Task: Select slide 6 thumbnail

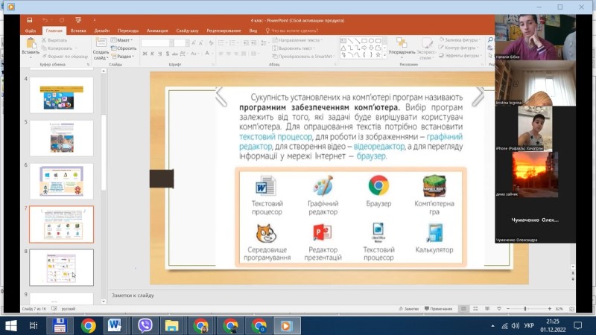Action: 62,181
